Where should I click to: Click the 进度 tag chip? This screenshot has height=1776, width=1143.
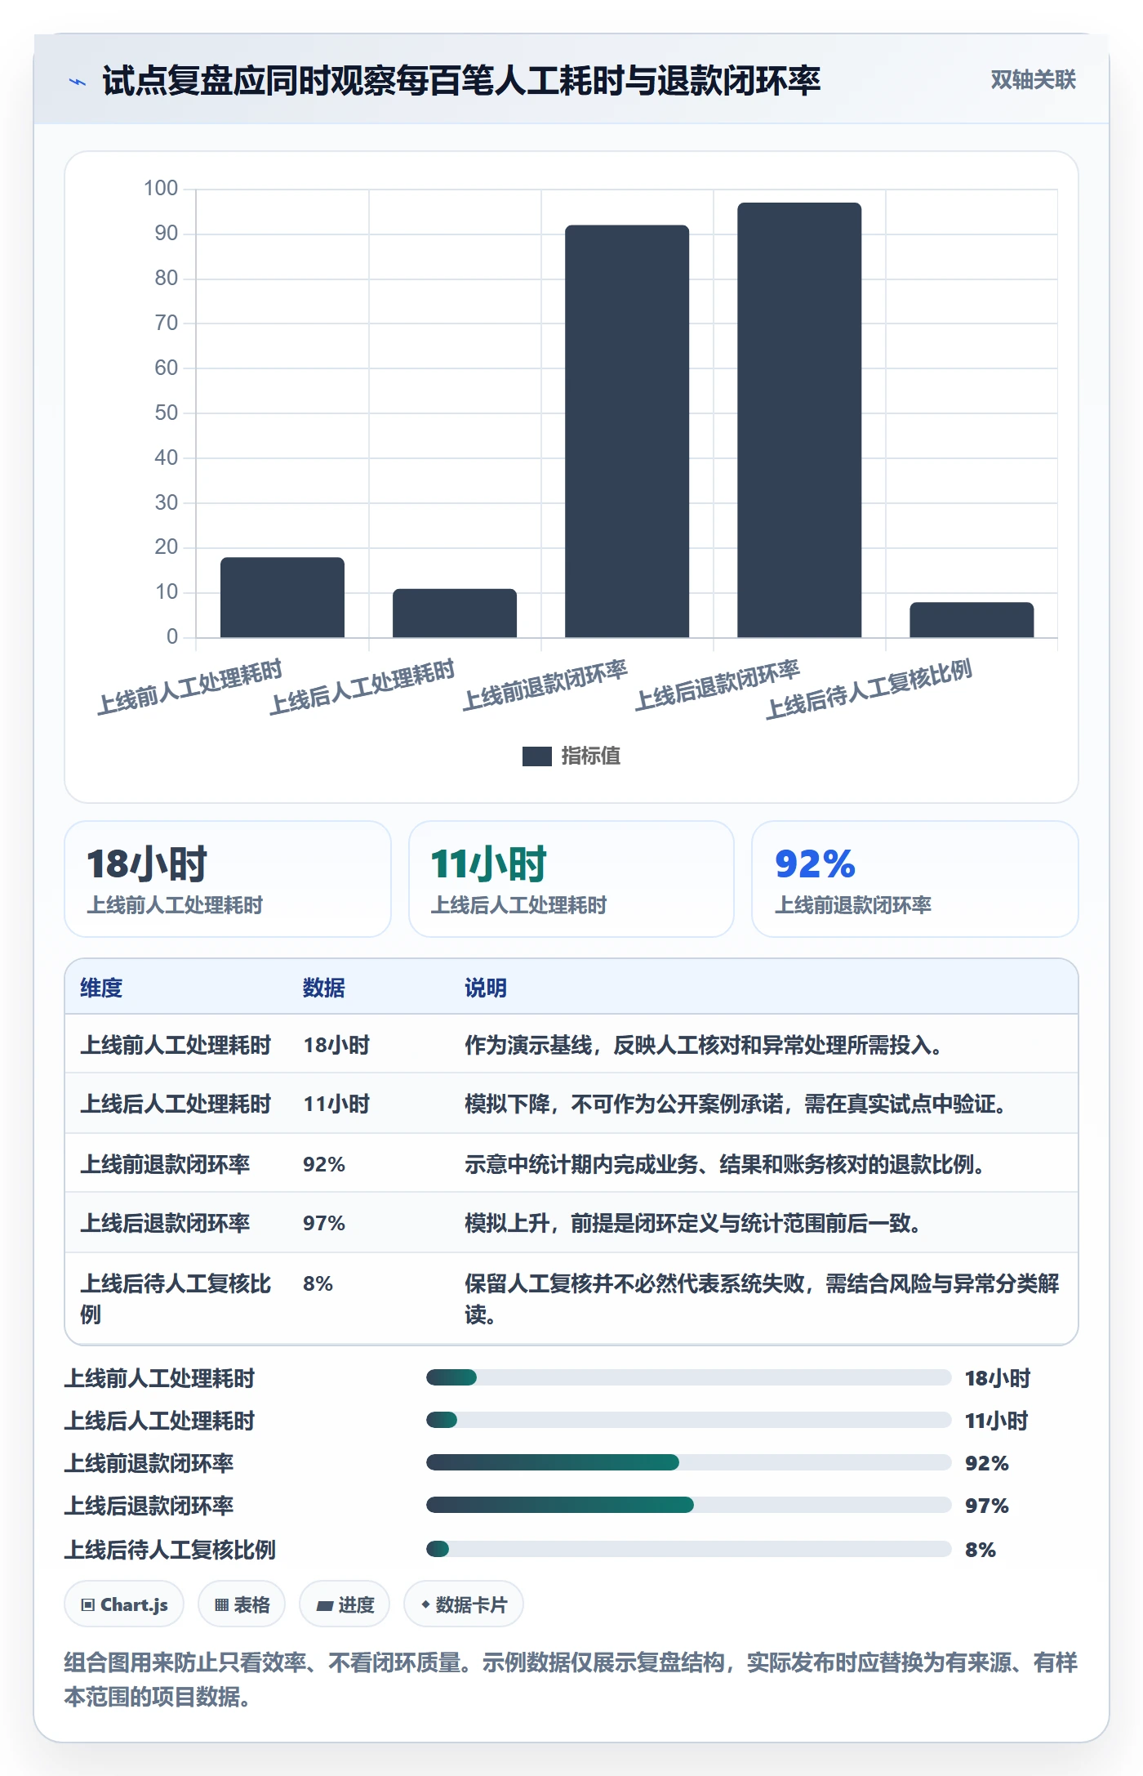pos(345,1604)
